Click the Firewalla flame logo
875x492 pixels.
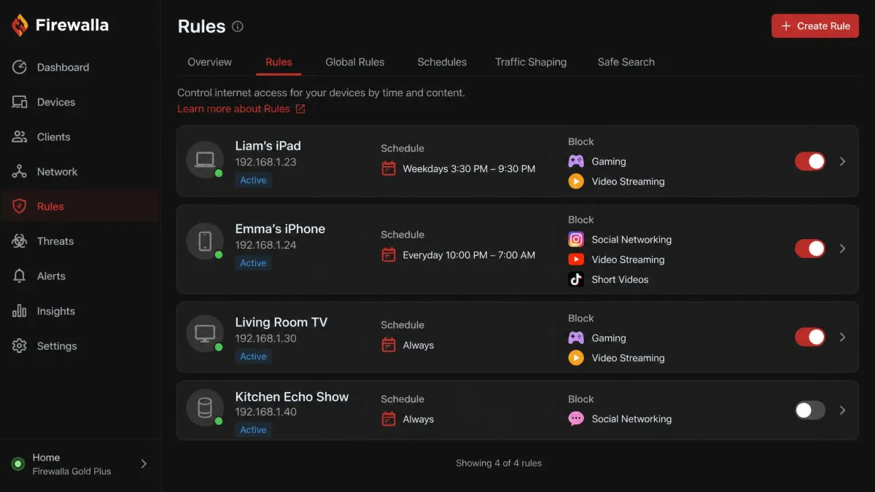20,26
